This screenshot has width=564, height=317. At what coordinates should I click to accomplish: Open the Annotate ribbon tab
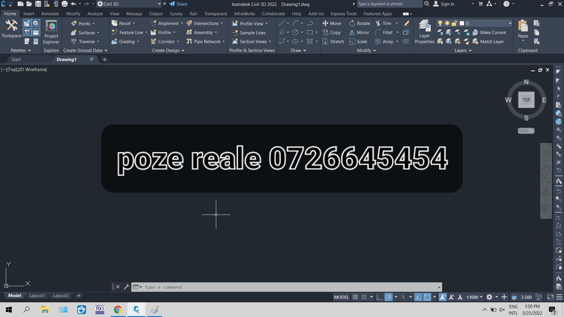point(50,14)
